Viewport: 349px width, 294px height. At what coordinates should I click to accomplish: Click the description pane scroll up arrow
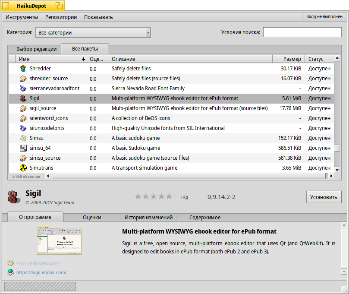click(x=344, y=225)
